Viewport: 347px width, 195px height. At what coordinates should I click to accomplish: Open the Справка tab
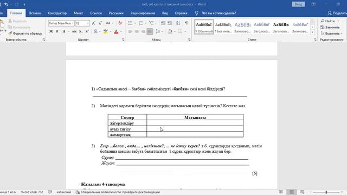point(181,13)
